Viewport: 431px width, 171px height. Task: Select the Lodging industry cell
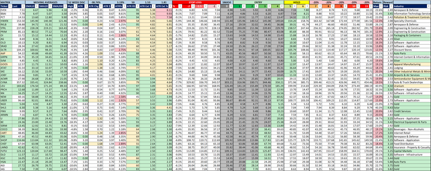(x=412, y=68)
